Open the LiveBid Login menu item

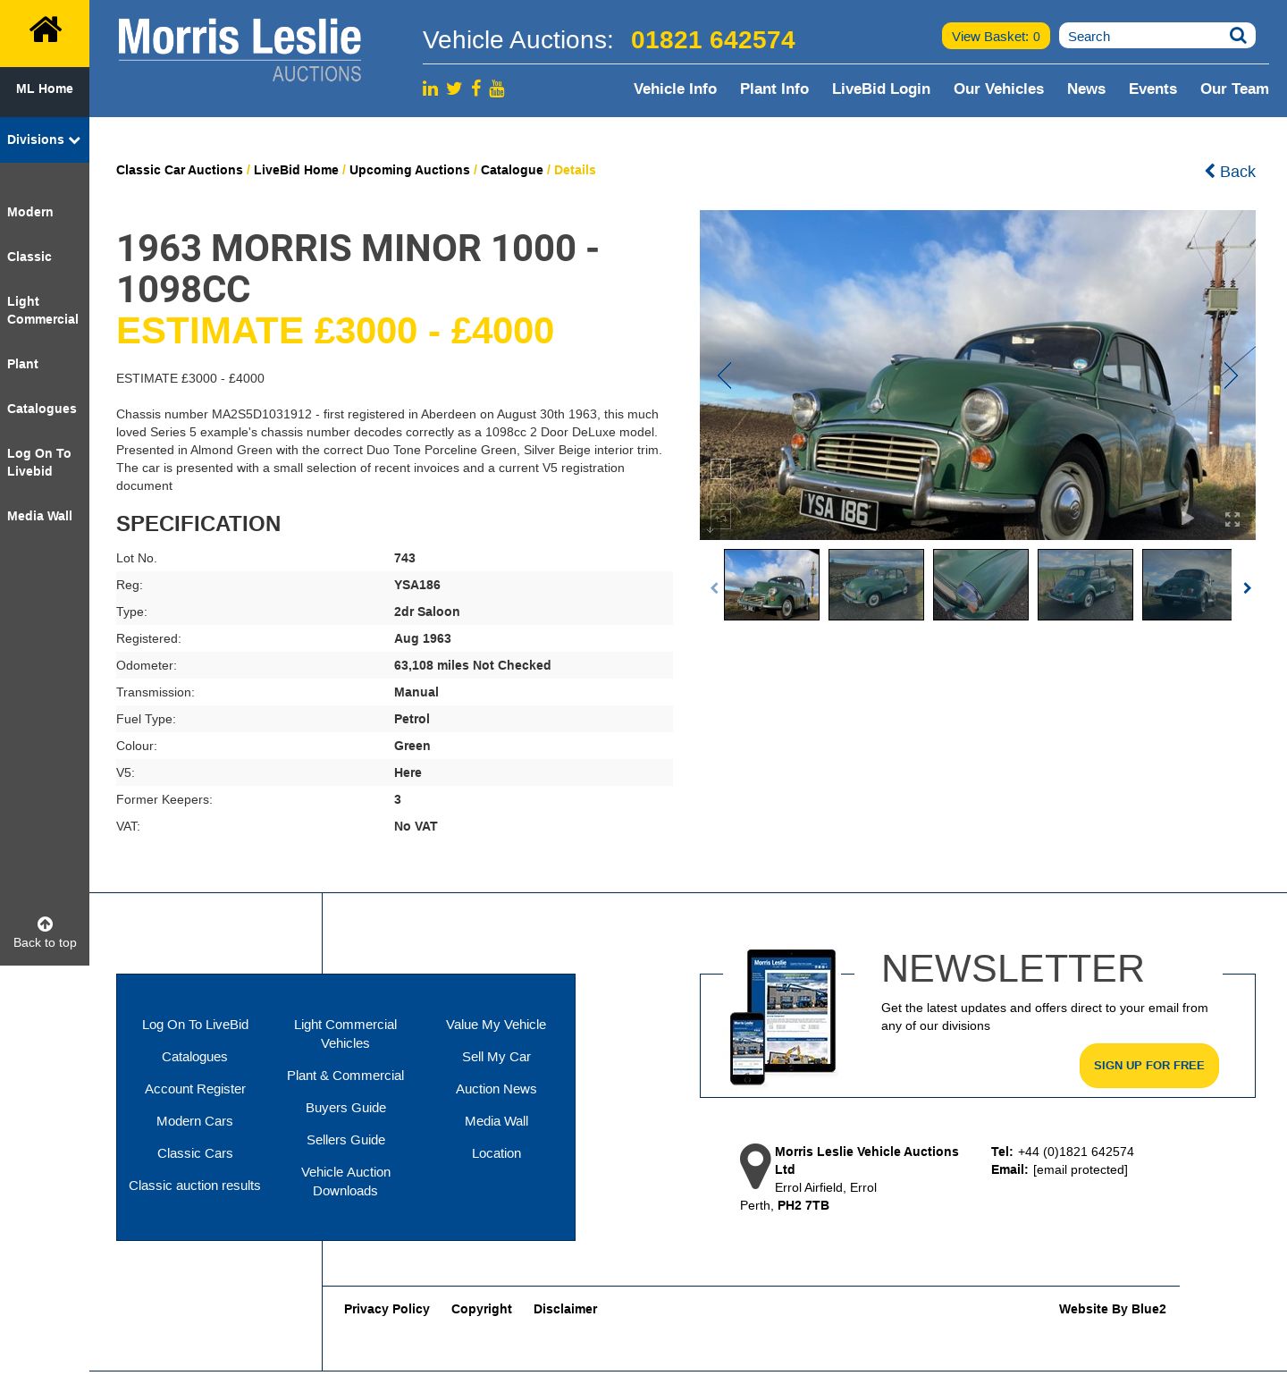(x=881, y=89)
